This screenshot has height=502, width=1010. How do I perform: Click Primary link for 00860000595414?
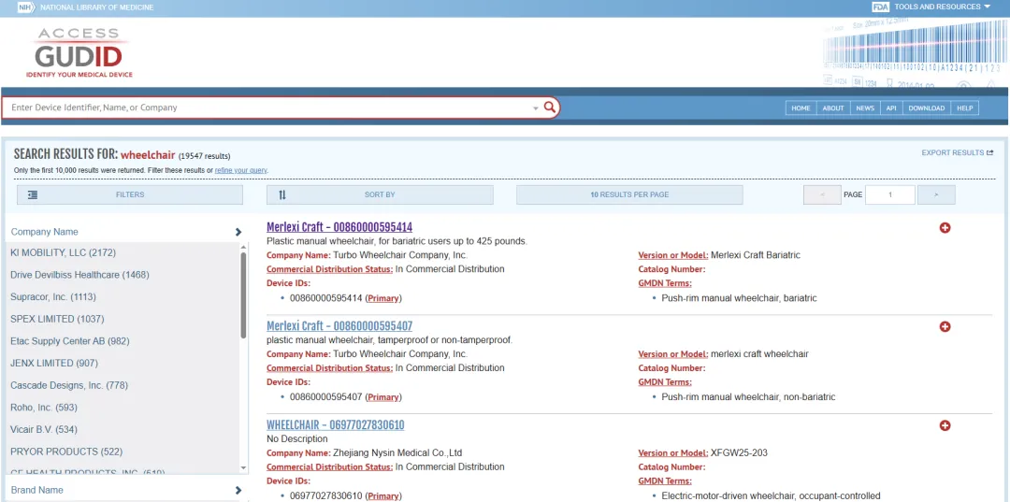[383, 298]
